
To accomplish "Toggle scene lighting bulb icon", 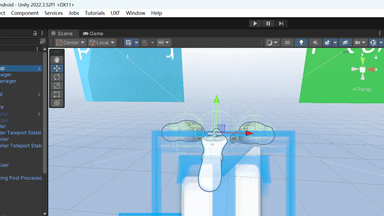I will click(x=301, y=43).
